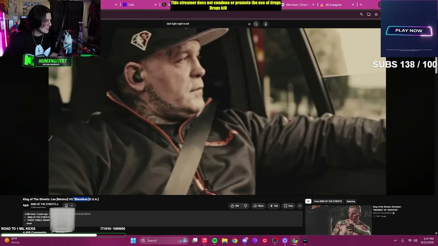Select the All filter chip
The height and width of the screenshot is (246, 438).
click(x=308, y=201)
